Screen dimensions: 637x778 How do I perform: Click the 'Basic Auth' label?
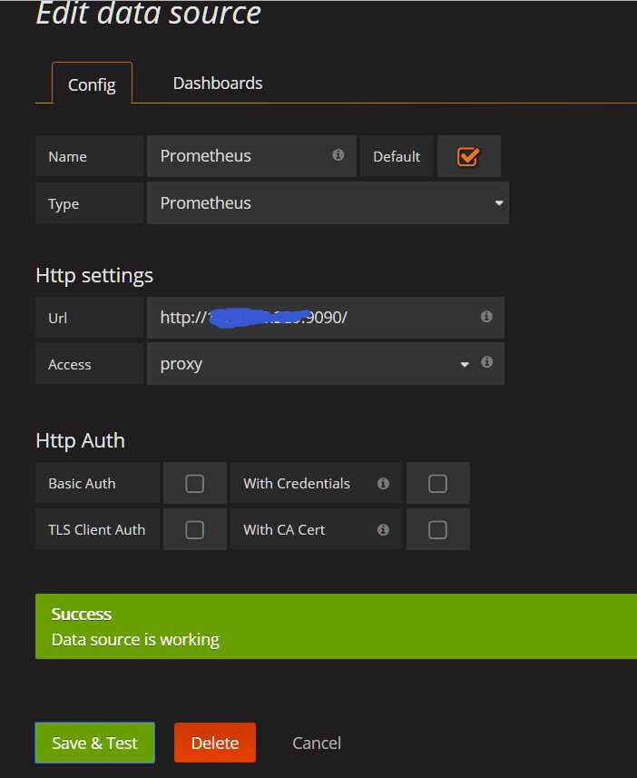(82, 483)
